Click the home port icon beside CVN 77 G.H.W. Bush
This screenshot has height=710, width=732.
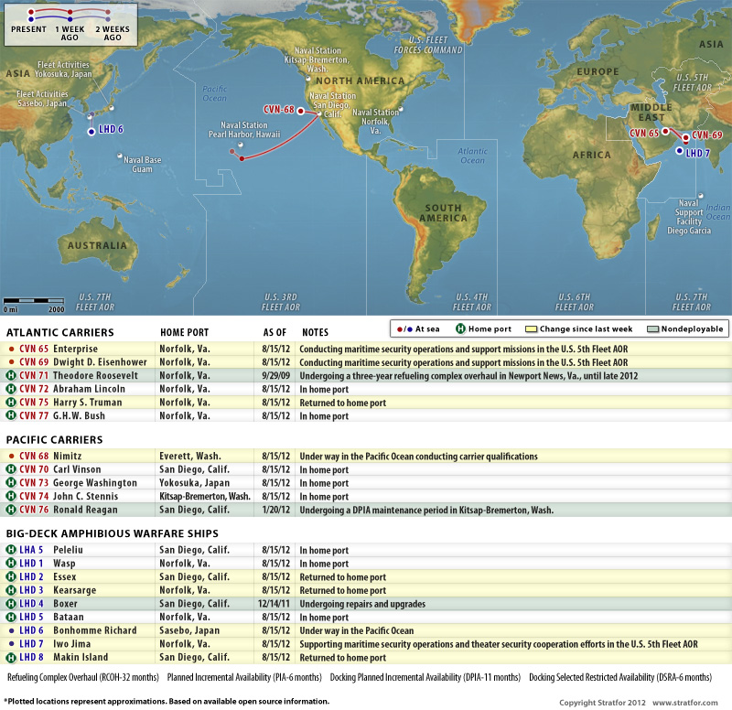coord(11,415)
